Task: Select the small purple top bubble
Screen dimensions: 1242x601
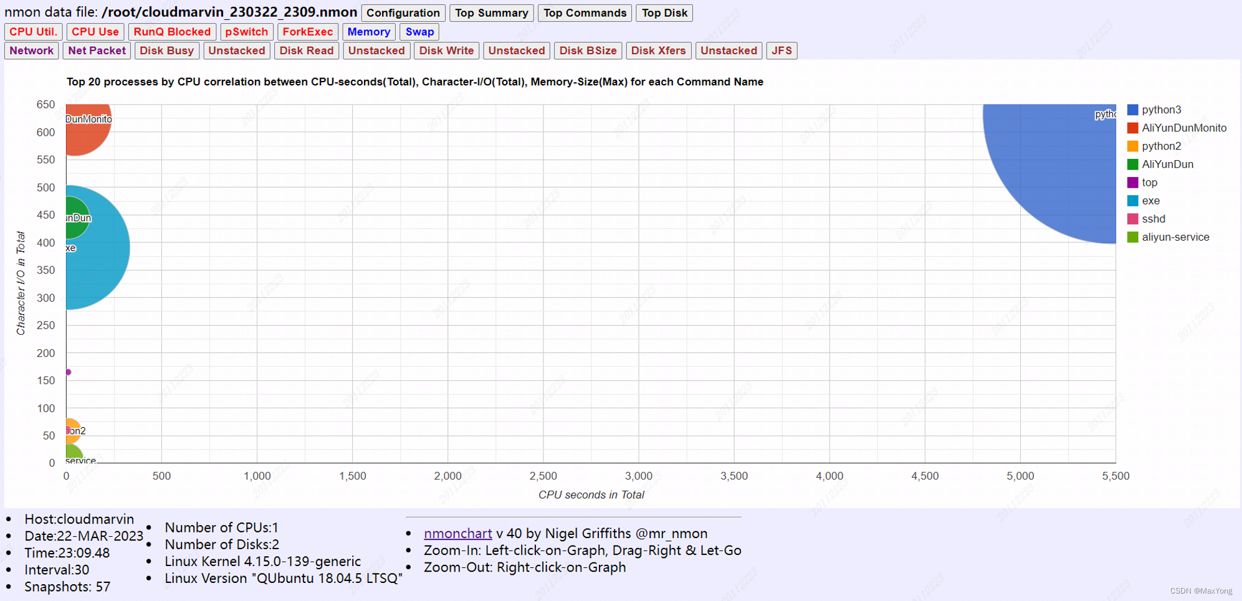Action: (x=69, y=372)
